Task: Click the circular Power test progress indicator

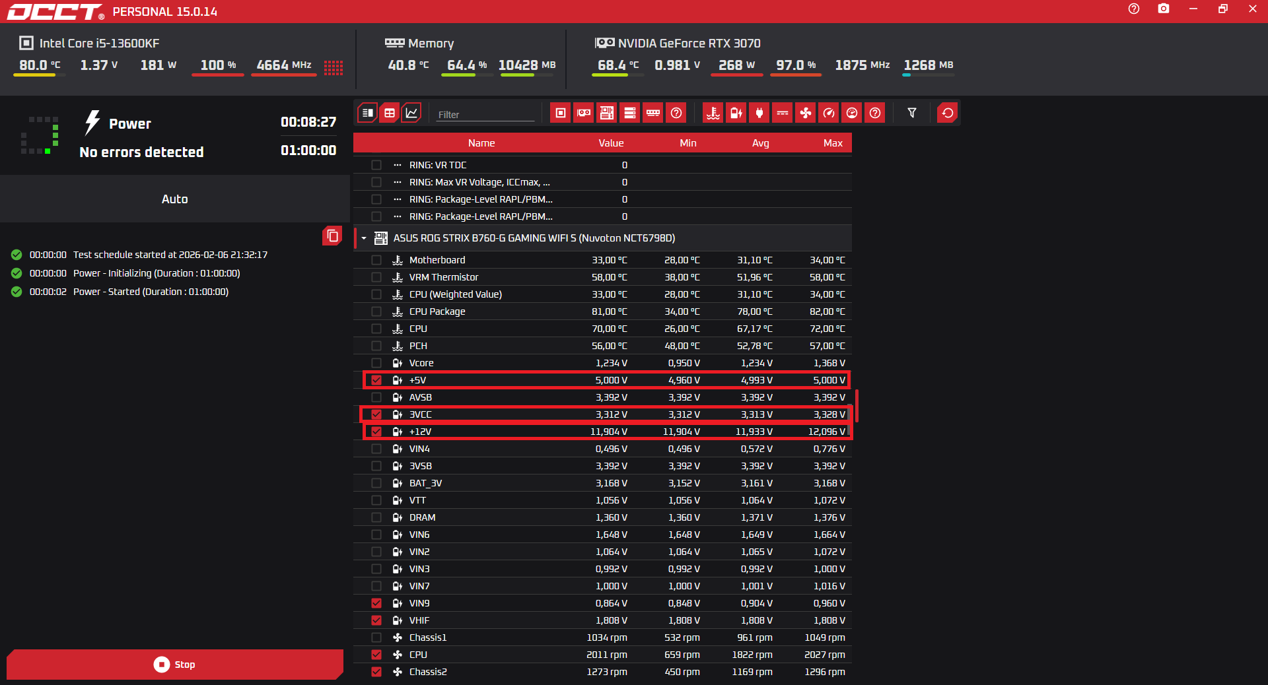Action: 40,135
